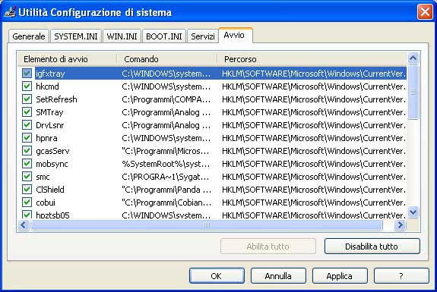The height and width of the screenshot is (292, 437).
Task: Click the Abilita tutto button
Action: [268, 246]
